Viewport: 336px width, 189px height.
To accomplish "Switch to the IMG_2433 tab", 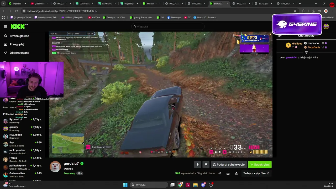I will click(174, 4).
